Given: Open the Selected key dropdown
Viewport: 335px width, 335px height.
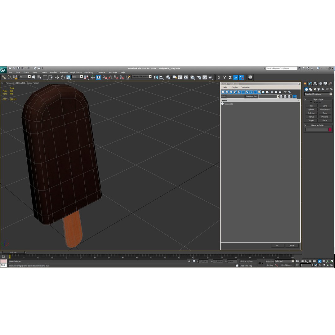Looking at the screenshot, I should [x=284, y=261].
